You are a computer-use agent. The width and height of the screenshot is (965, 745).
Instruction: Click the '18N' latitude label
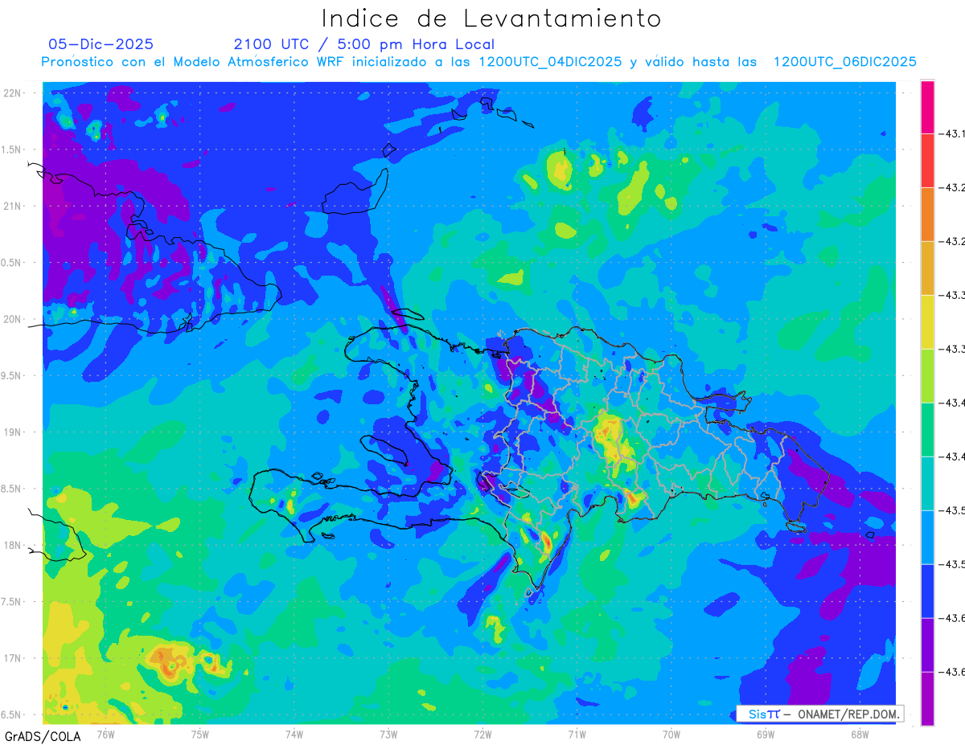point(13,545)
